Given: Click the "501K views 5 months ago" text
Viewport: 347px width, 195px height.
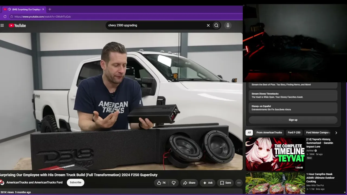Looking at the screenshot, I should [16, 192].
